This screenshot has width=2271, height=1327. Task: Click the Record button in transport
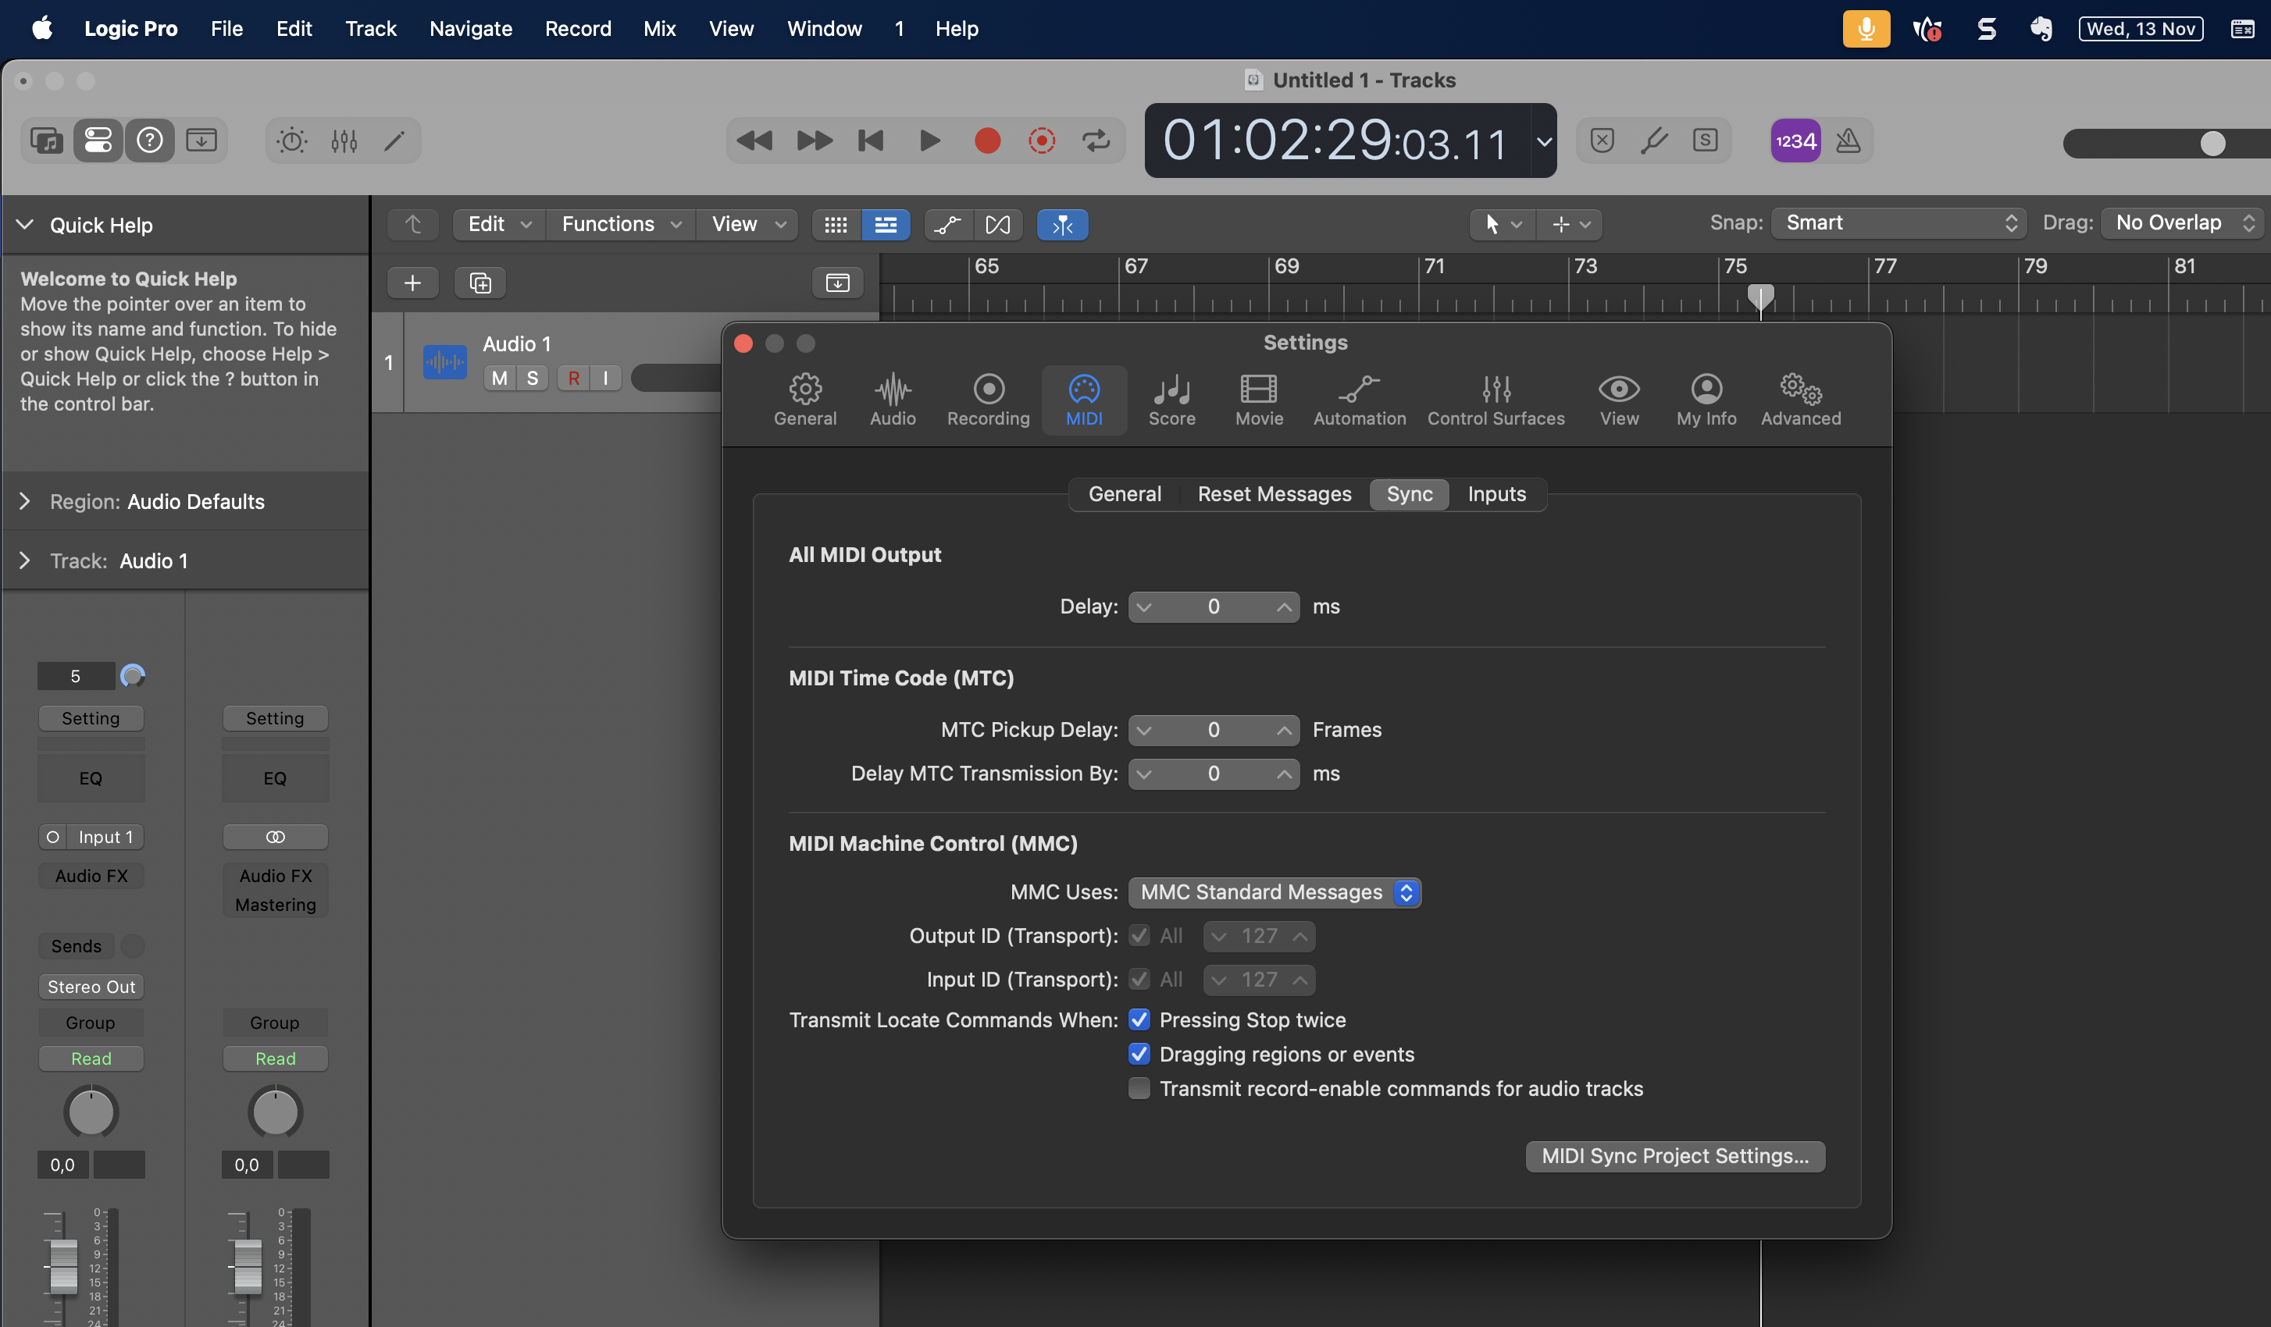click(x=987, y=141)
